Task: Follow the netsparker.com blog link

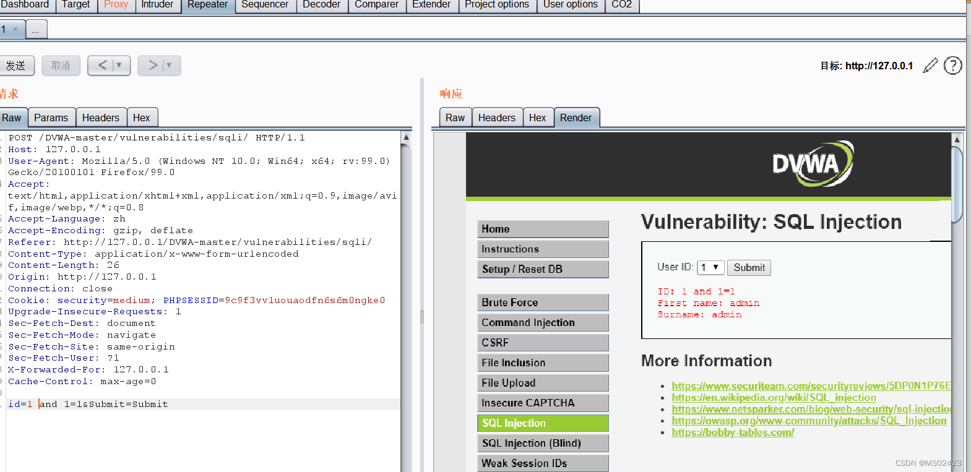Action: click(x=811, y=410)
